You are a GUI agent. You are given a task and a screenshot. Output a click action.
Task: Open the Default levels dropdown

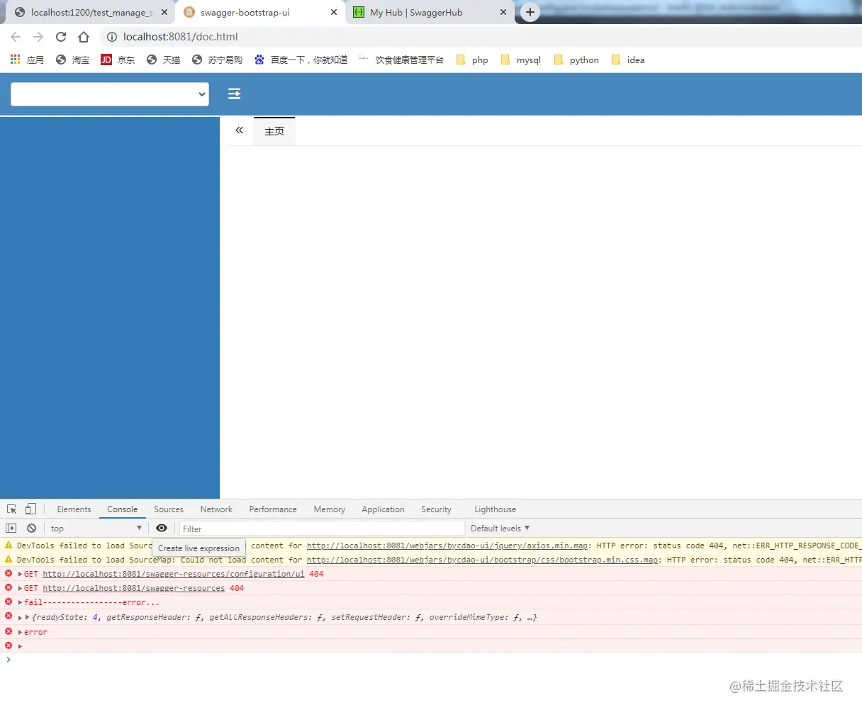[500, 529]
